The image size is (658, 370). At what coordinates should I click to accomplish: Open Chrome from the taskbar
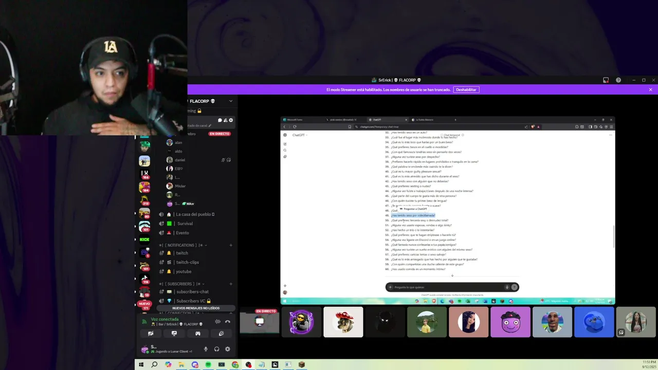tap(235, 364)
